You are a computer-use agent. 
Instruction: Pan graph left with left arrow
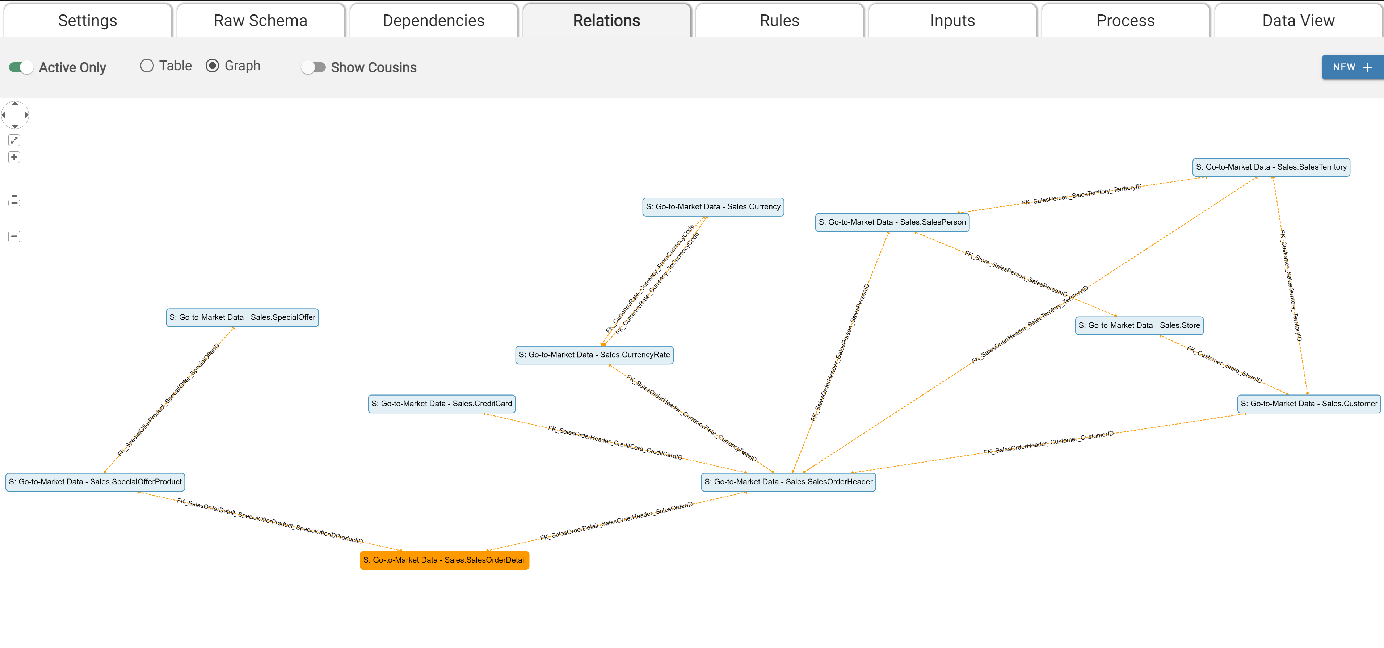click(4, 114)
